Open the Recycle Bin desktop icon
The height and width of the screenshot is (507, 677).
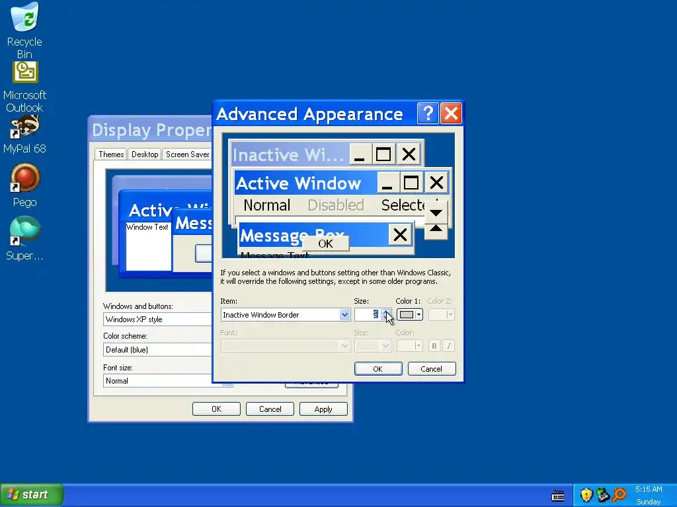coord(24,30)
